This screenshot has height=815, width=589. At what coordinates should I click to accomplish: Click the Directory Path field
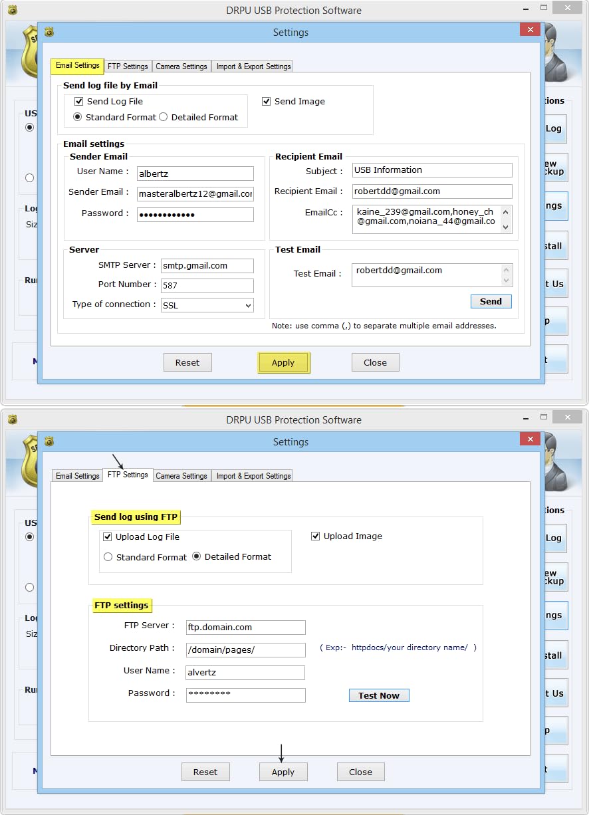tap(246, 650)
